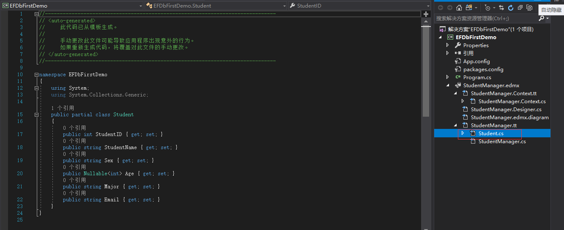Click the solution icon beside 解决方案 node
Viewport: 564px width, 230px height.
pyautogui.click(x=443, y=29)
